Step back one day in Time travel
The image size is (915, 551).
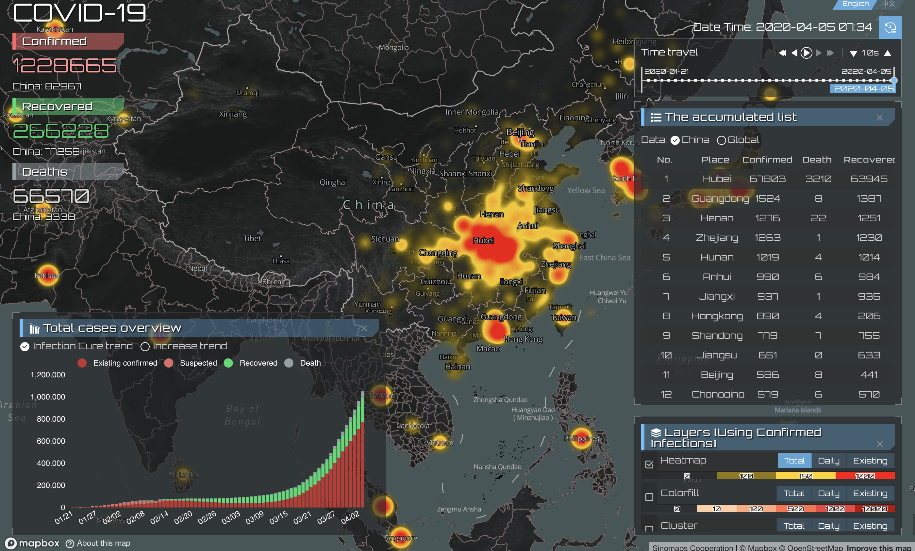coord(794,53)
